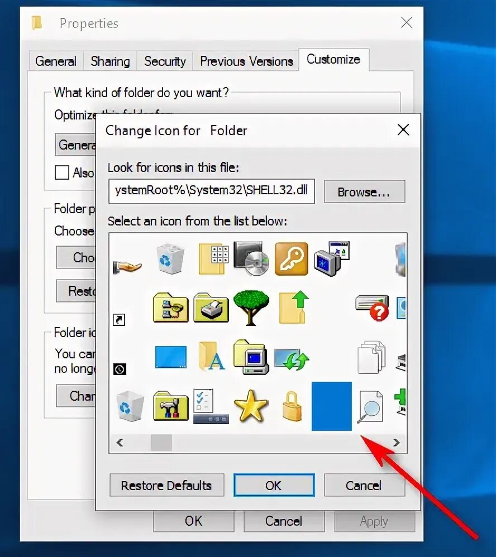Screen dimensions: 496x557
Task: Select the folder with computer icon
Action: (251, 357)
